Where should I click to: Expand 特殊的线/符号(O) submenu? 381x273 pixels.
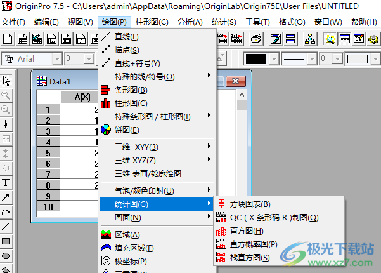point(157,77)
